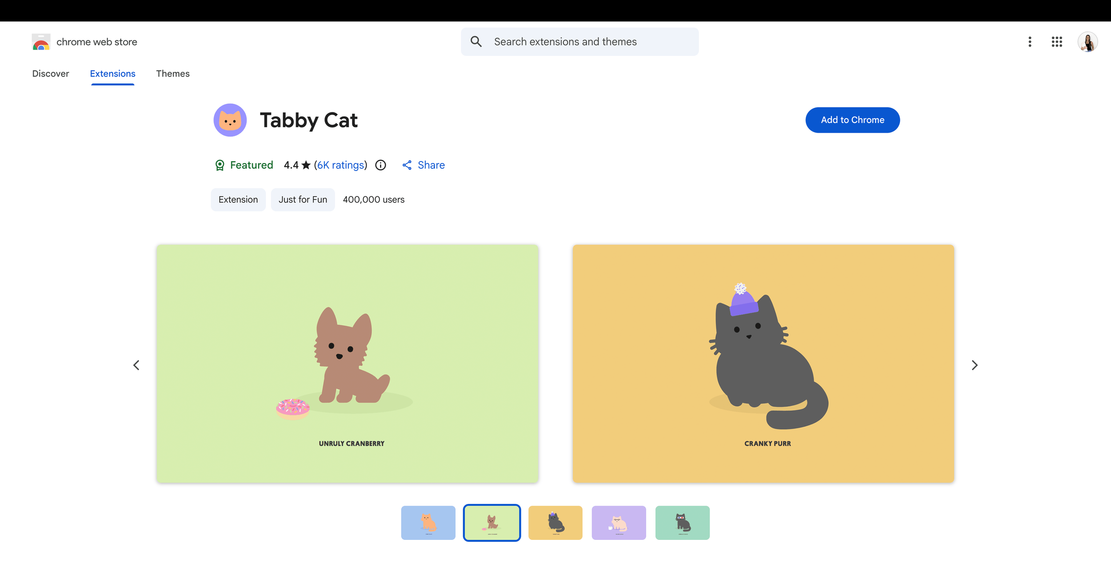
Task: Click the chrome web store title
Action: coord(97,42)
